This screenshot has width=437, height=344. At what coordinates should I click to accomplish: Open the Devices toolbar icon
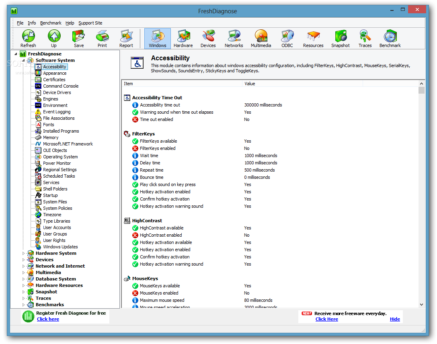point(208,39)
